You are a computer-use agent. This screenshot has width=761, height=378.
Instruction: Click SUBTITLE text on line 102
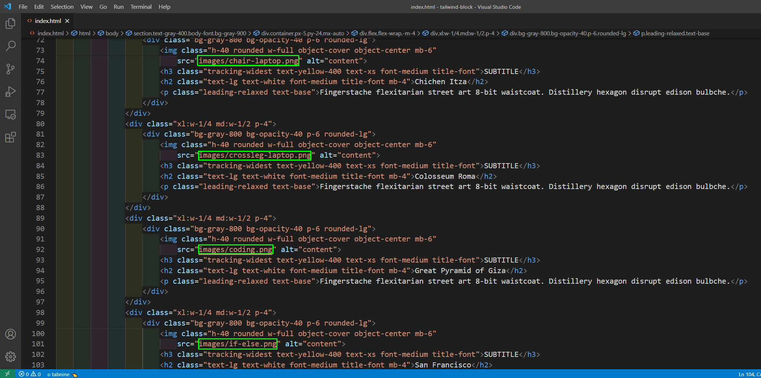(501, 354)
